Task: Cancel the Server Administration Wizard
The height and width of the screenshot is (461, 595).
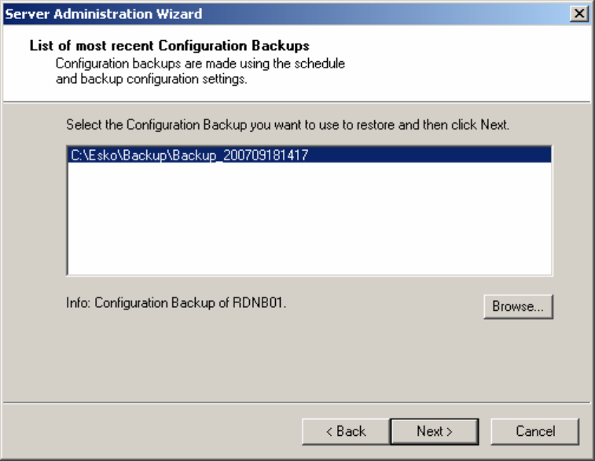Action: 534,431
